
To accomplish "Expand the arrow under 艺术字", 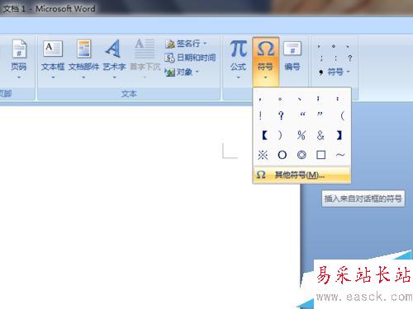I will coord(114,77).
